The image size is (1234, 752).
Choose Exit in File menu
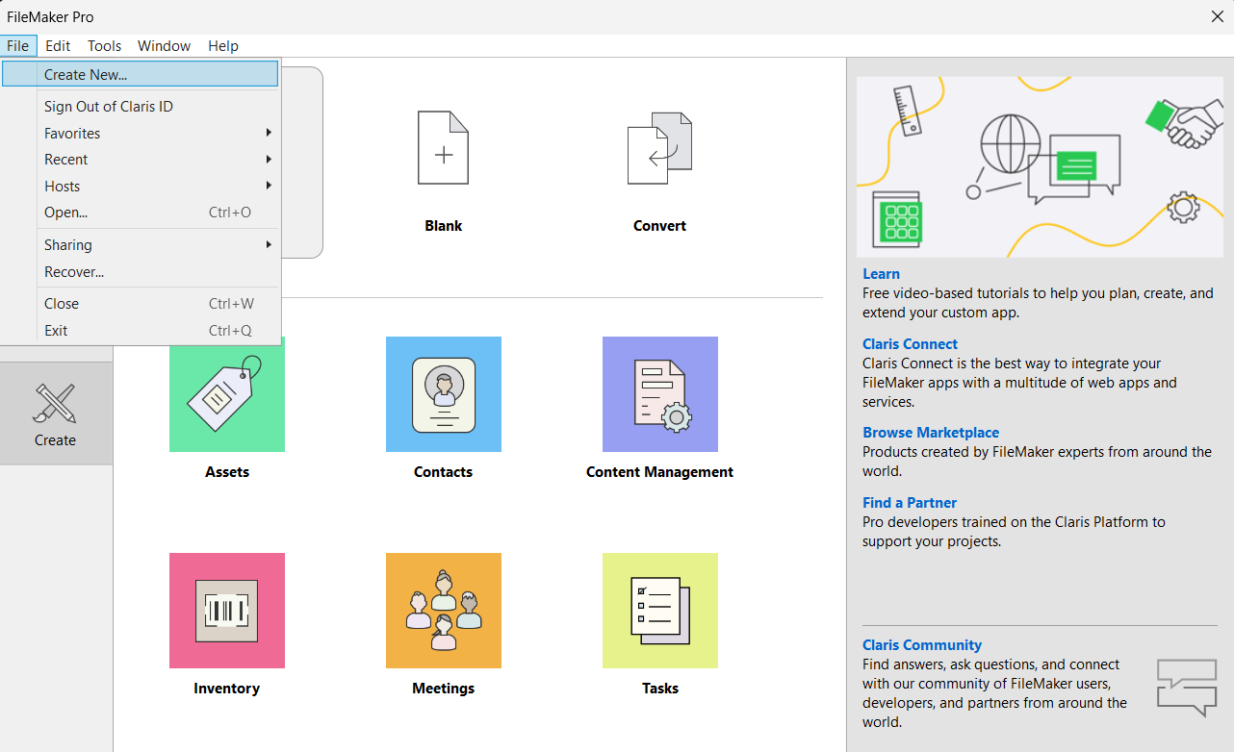[x=141, y=331]
